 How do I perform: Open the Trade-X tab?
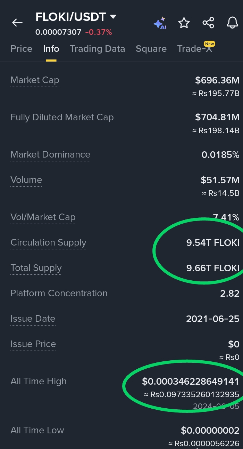(195, 49)
